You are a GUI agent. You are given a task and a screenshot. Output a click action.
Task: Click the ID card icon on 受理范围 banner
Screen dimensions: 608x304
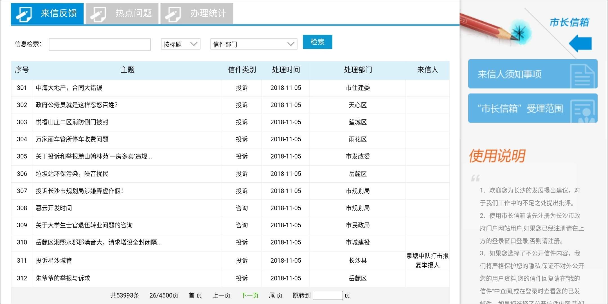pos(582,111)
